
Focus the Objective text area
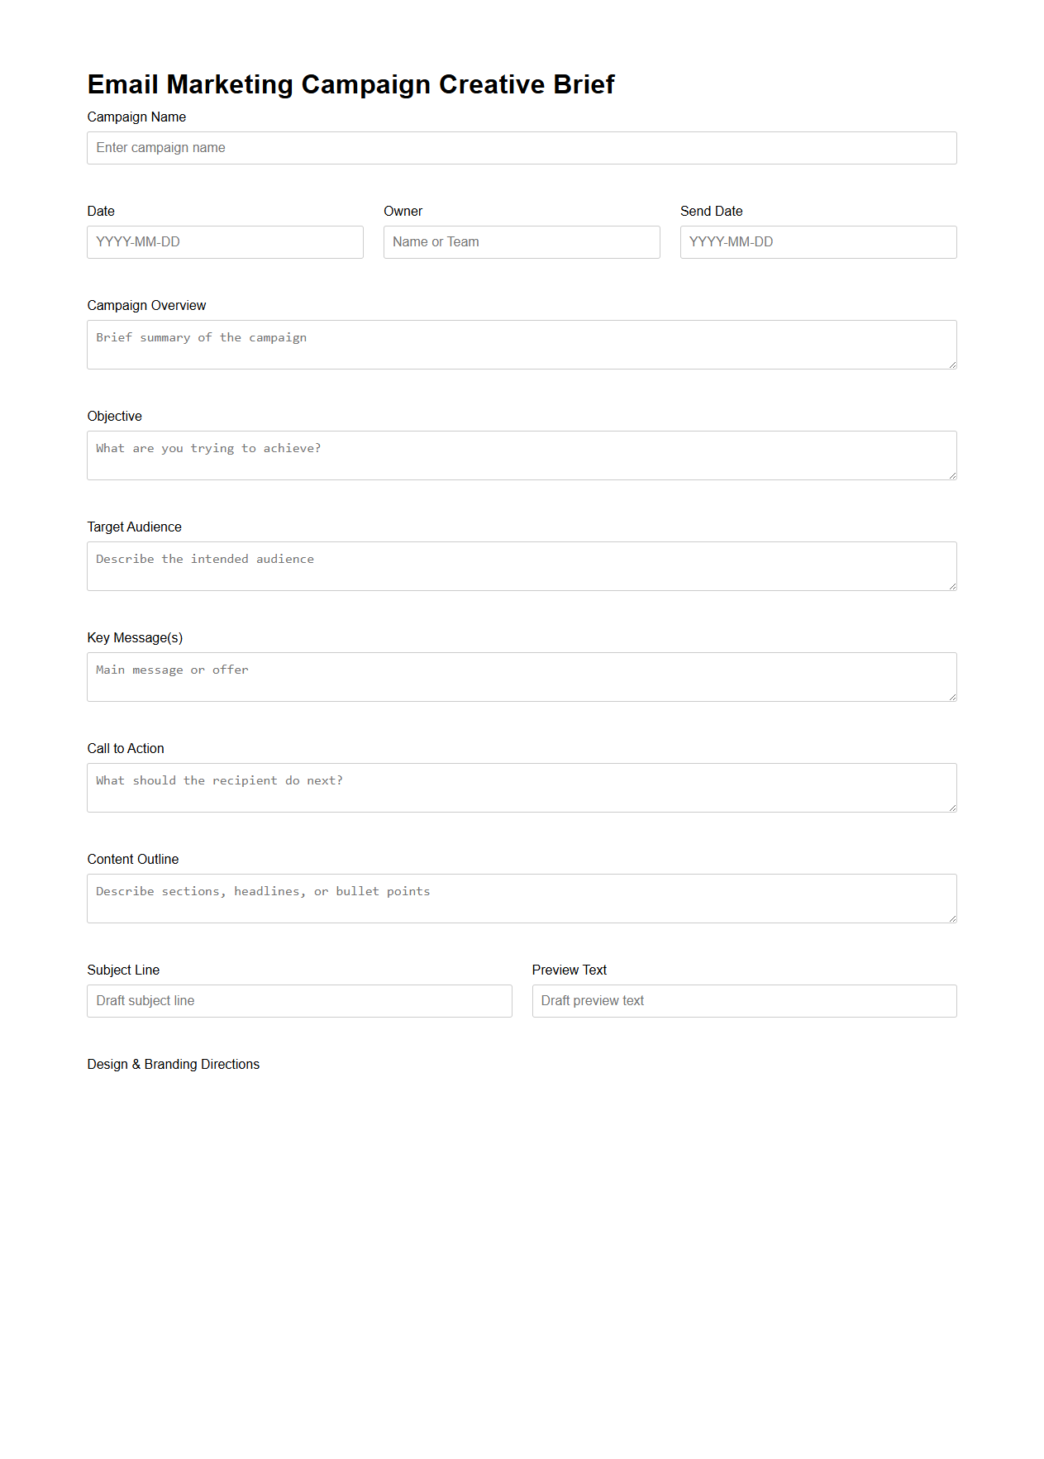(x=521, y=454)
